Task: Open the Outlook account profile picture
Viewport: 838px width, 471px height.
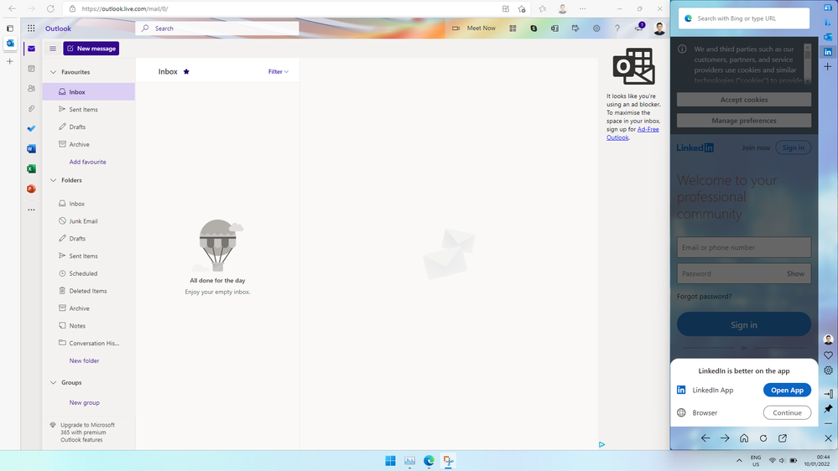Action: 659,28
